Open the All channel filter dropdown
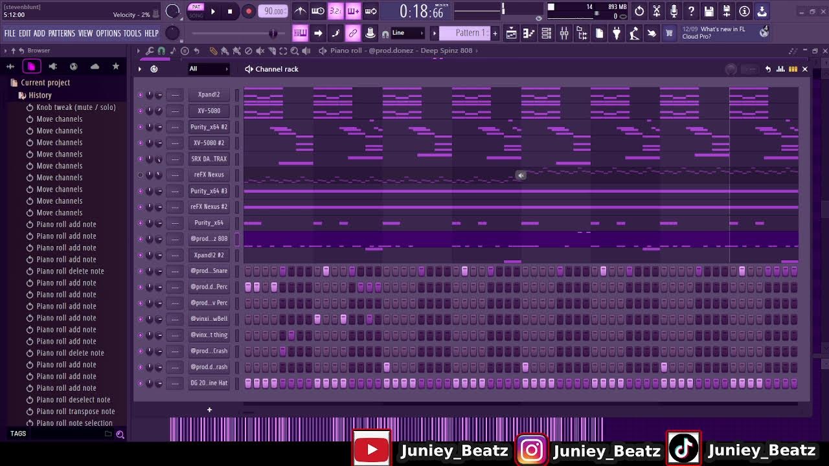The width and height of the screenshot is (829, 466). click(209, 69)
